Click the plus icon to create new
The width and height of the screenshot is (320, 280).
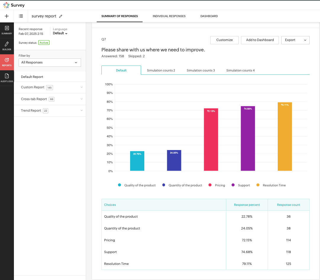[7, 16]
